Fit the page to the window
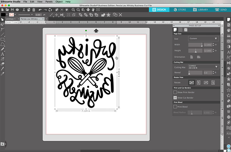231x152 pixels. tap(98, 10)
